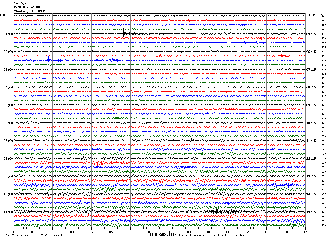Select DC offset value 409
This screenshot has height=239, width=327.
[x=323, y=225]
